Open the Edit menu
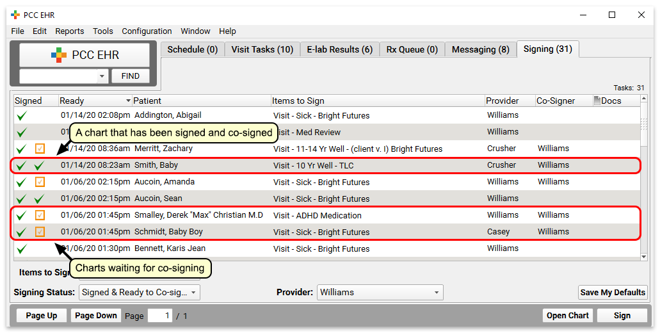This screenshot has width=660, height=333. pos(40,31)
